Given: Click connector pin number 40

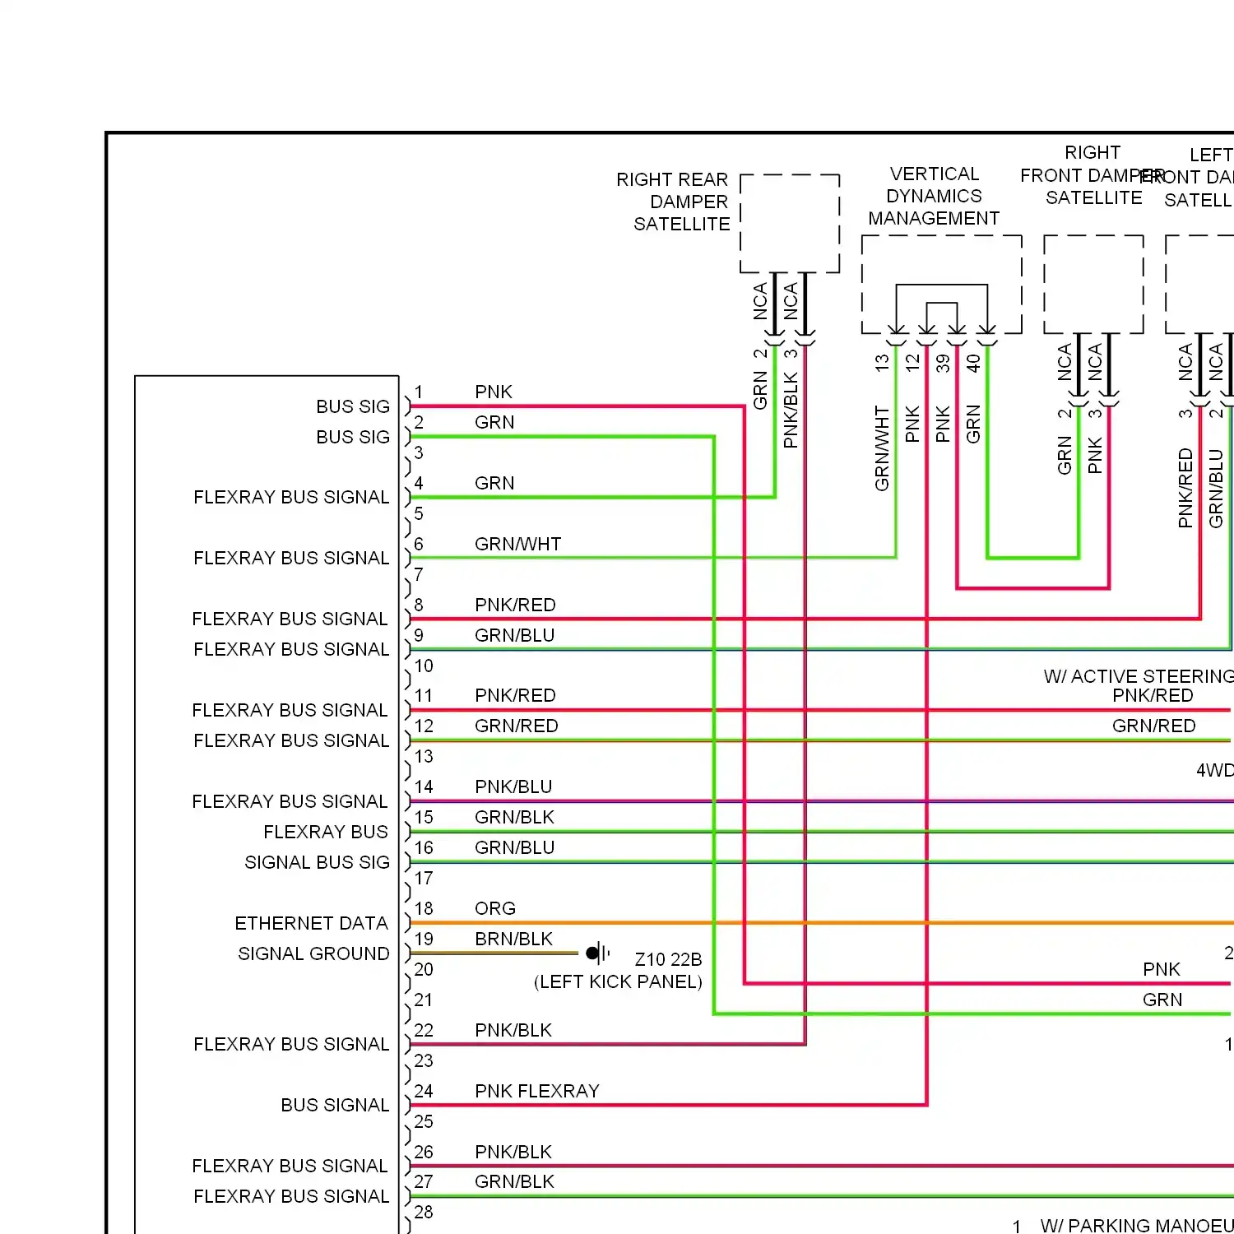Looking at the screenshot, I should pyautogui.click(x=973, y=363).
